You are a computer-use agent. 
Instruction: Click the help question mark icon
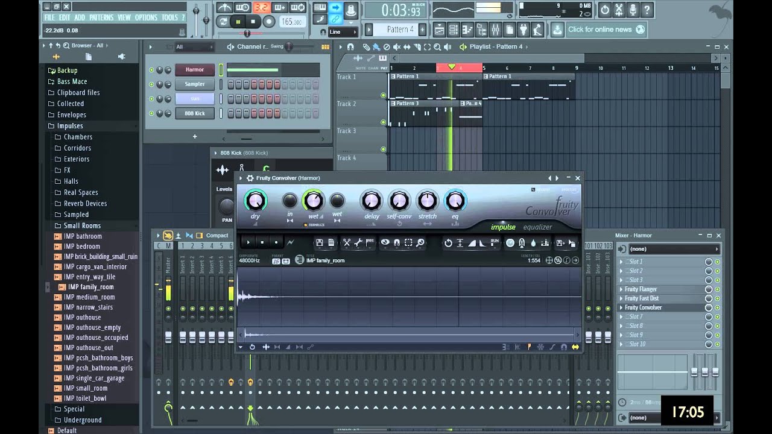click(647, 9)
